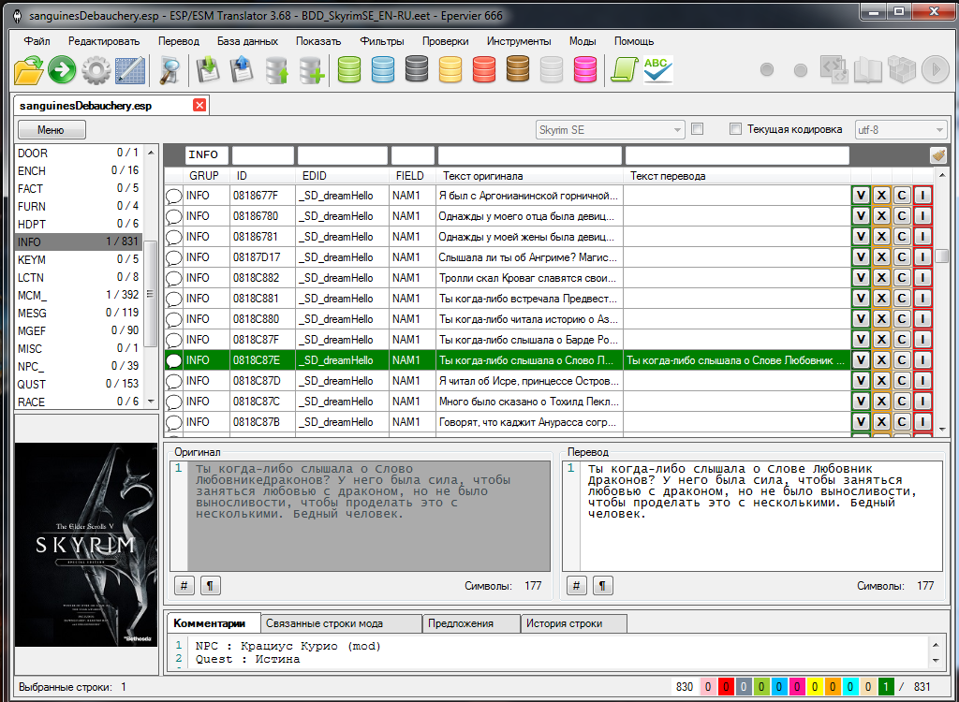This screenshot has height=702, width=959.
Task: Close the sanguinesDebauchery.esp tab
Action: (199, 106)
